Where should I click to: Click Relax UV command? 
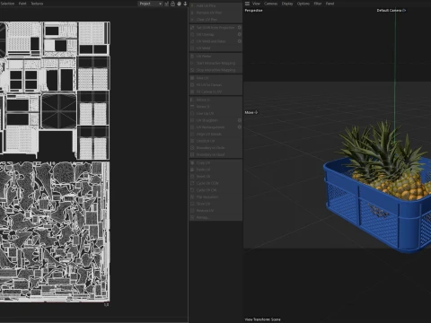pos(215,78)
